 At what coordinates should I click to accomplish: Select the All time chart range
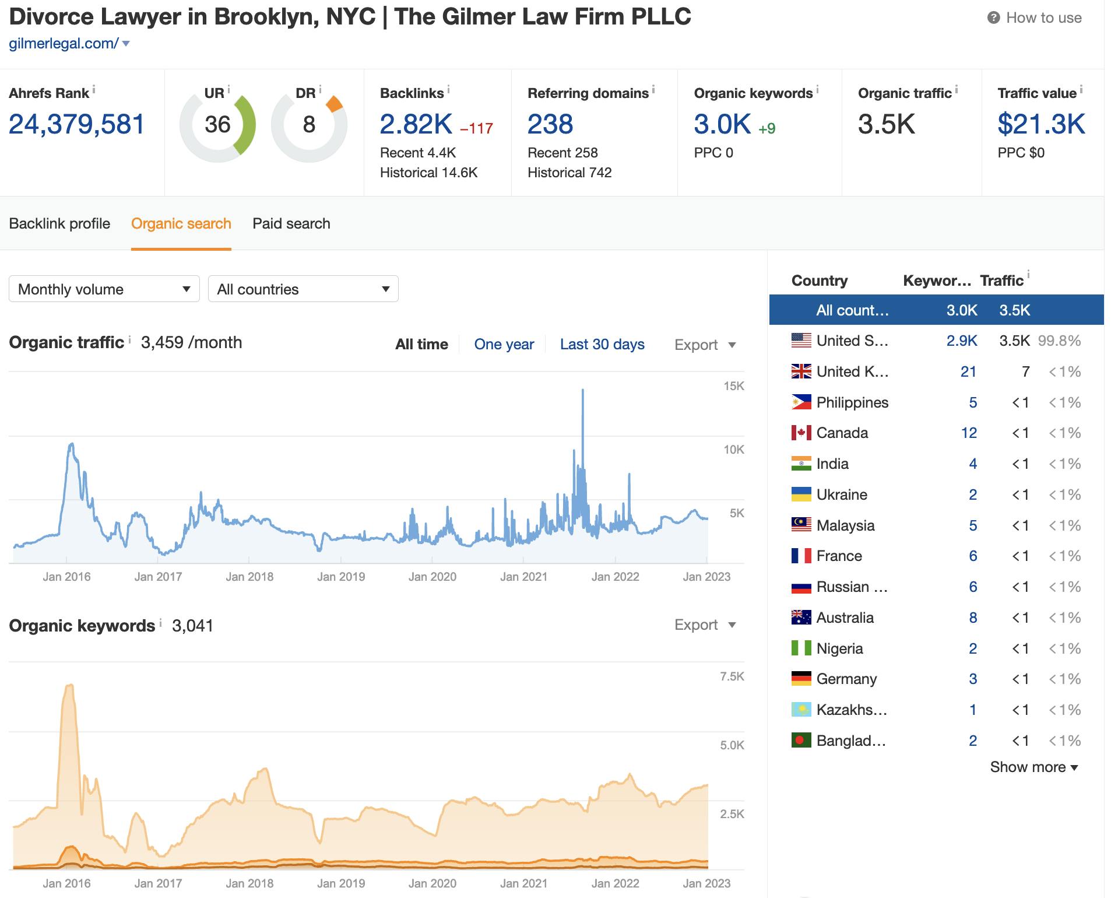[421, 344]
